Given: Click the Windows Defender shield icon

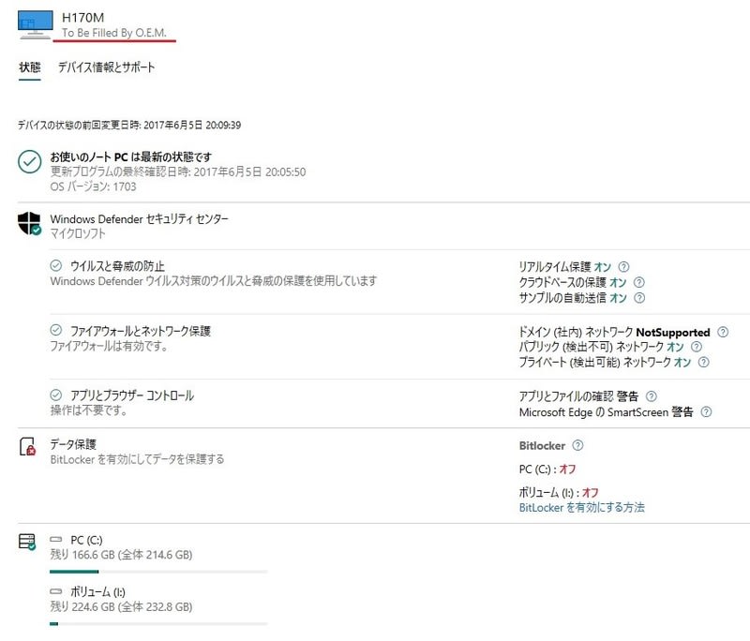Looking at the screenshot, I should pos(29,224).
